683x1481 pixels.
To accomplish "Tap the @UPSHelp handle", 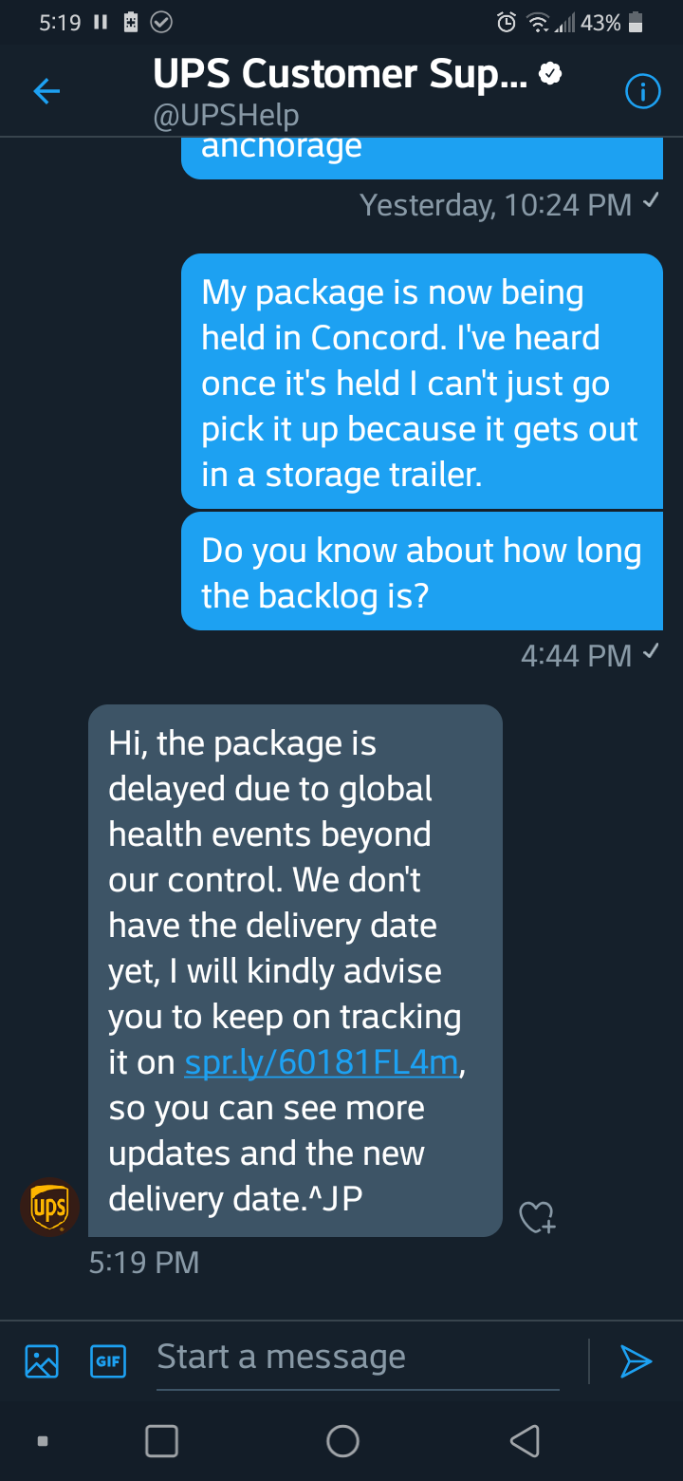I will pyautogui.click(x=226, y=116).
